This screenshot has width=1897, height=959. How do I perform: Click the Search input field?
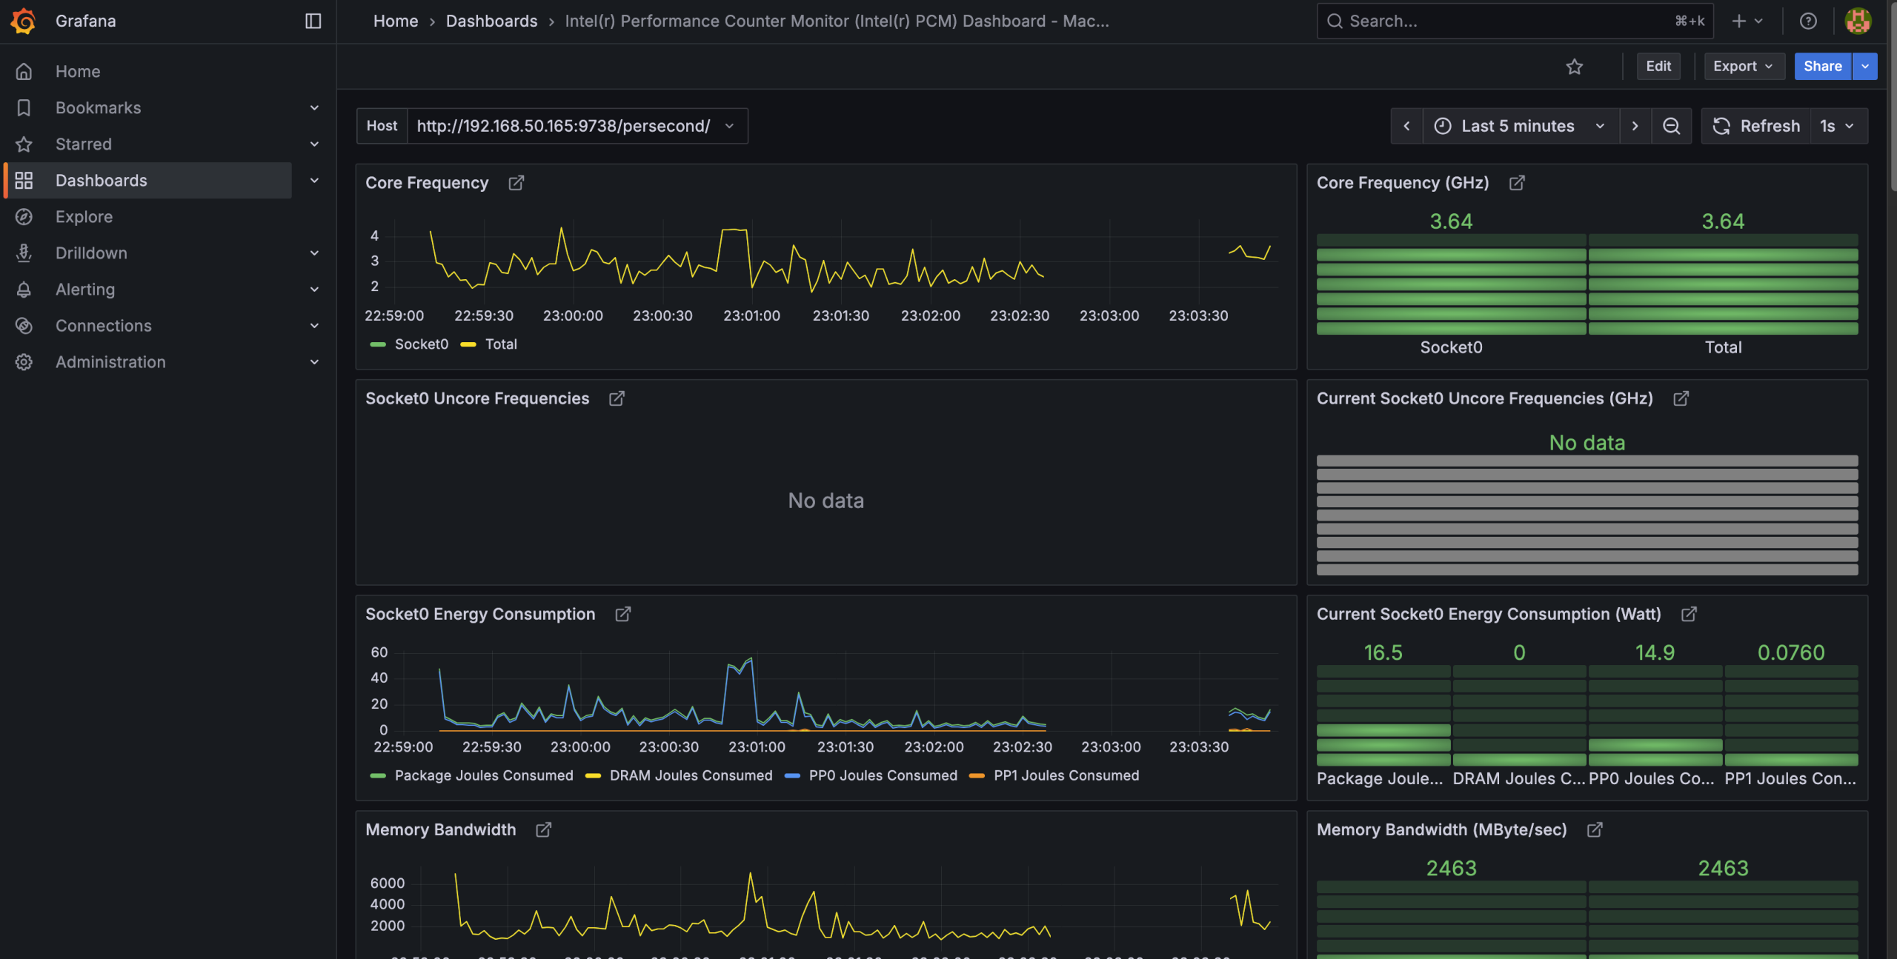click(x=1515, y=21)
